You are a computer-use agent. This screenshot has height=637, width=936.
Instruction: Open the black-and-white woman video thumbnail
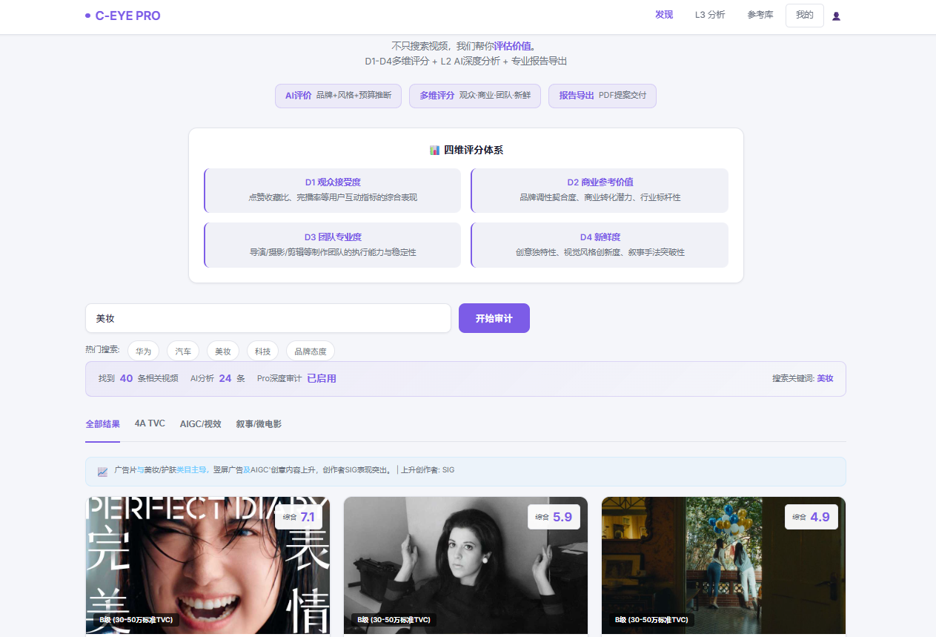coord(465,565)
